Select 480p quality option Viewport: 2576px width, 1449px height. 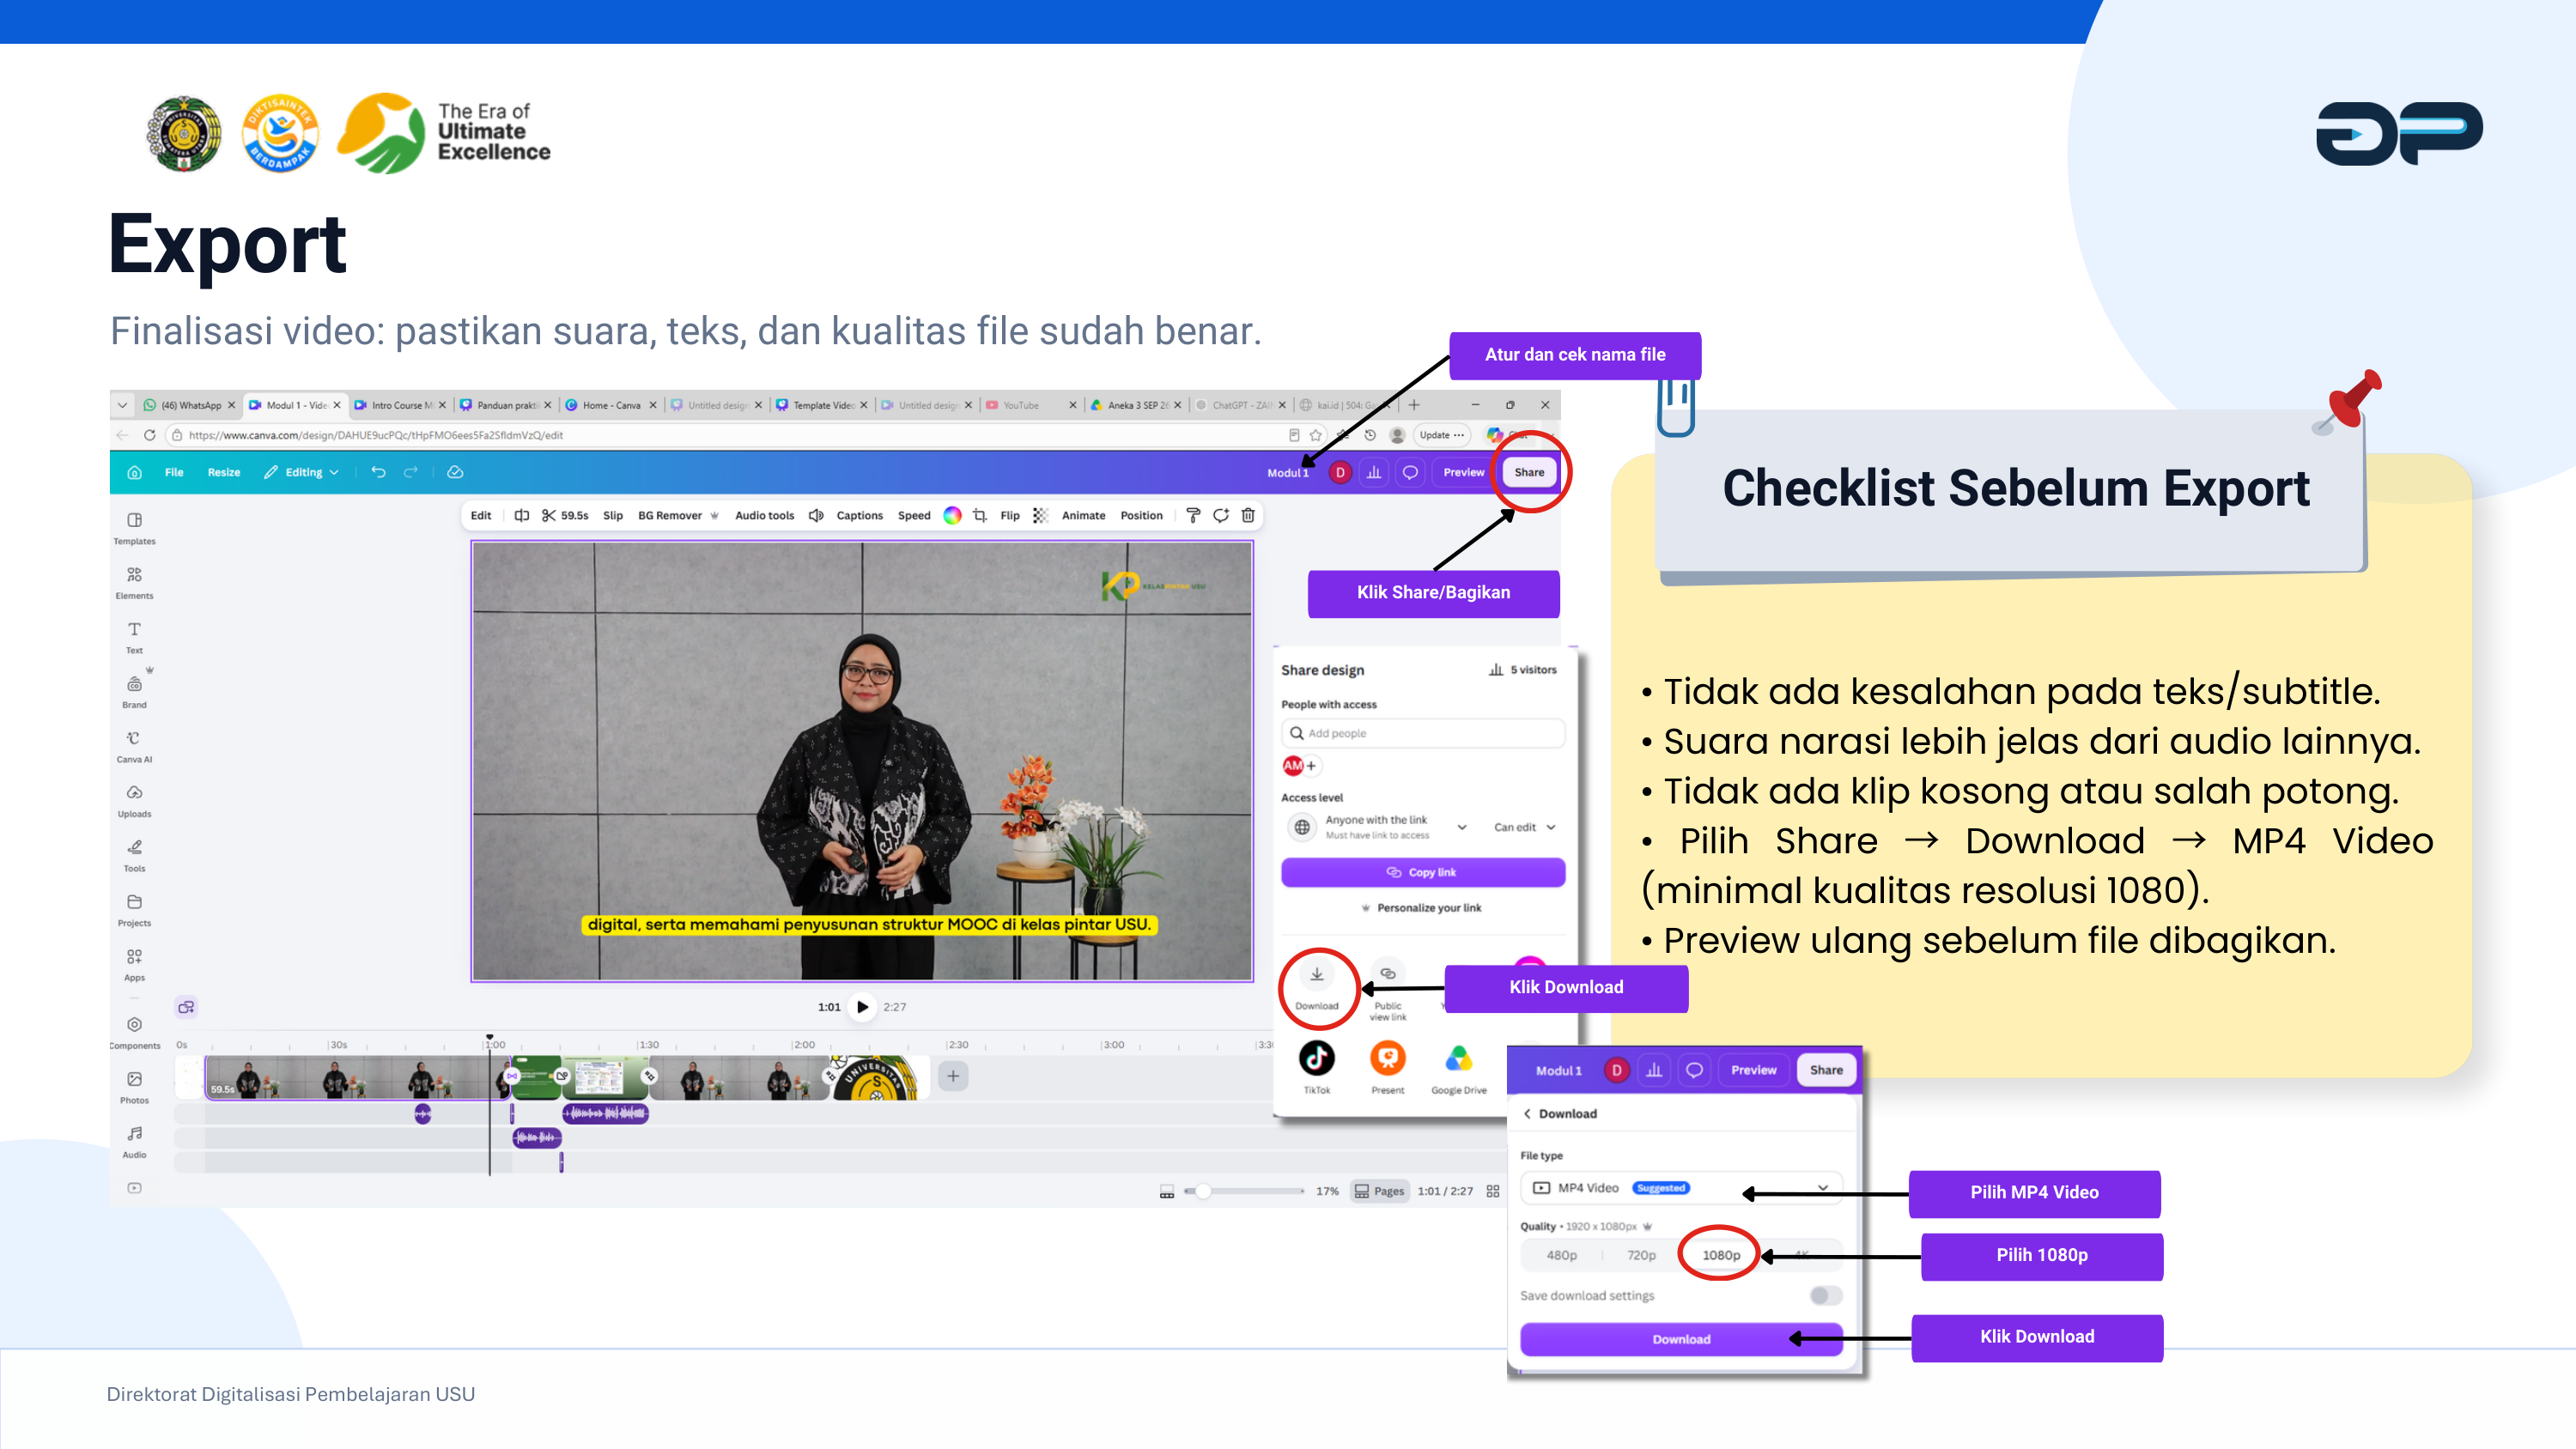point(1562,1256)
